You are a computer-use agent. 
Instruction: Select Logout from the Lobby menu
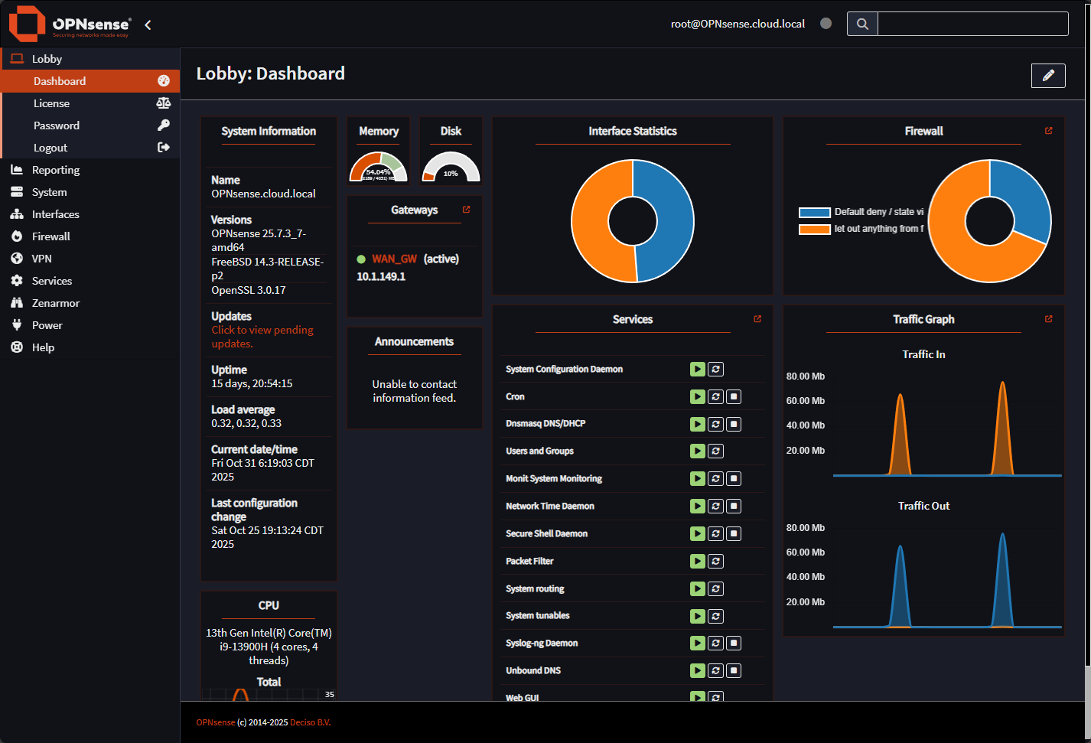[90, 148]
